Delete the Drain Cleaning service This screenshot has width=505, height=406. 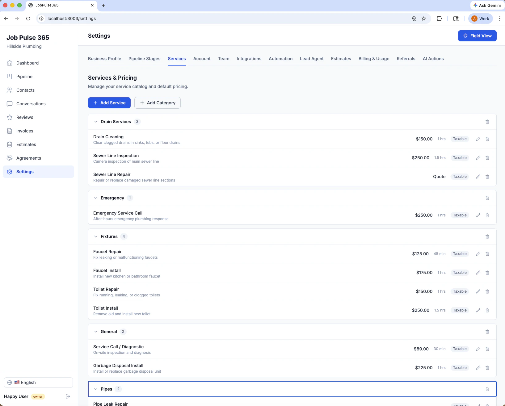(487, 139)
